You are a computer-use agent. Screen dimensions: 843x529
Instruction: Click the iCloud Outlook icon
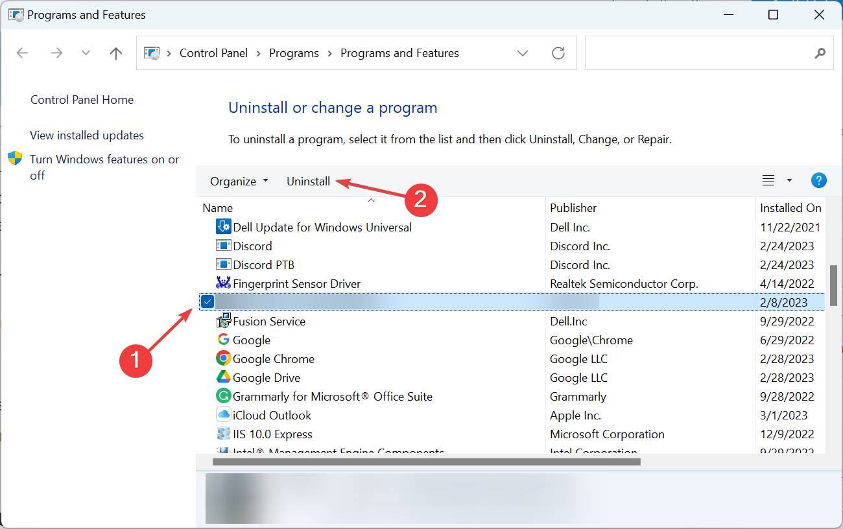pos(223,415)
